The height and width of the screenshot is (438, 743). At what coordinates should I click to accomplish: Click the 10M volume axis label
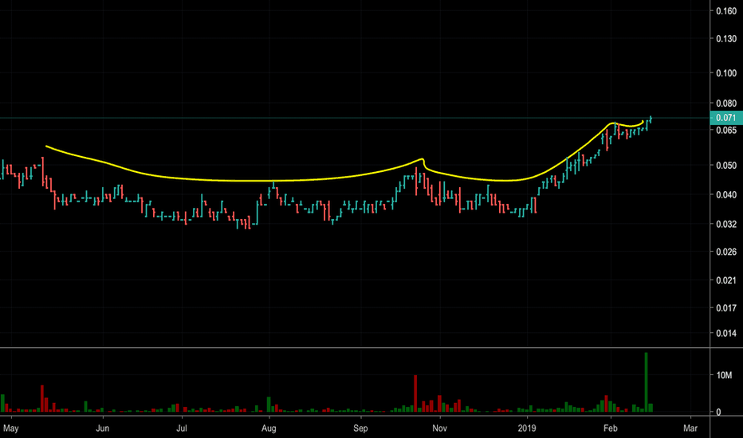(x=724, y=376)
